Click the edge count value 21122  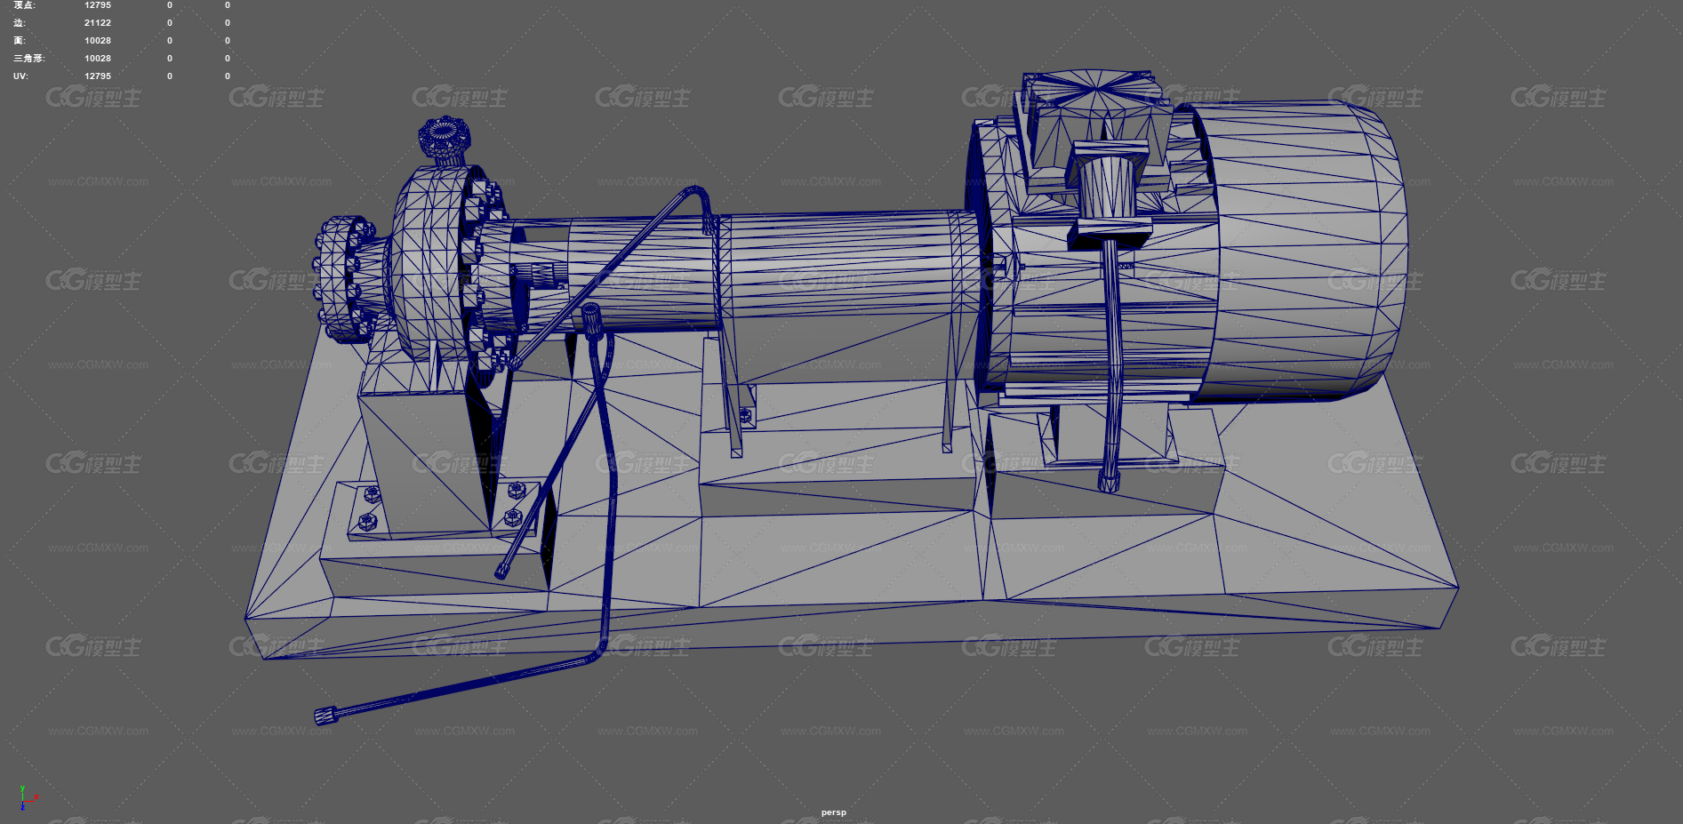(x=98, y=23)
